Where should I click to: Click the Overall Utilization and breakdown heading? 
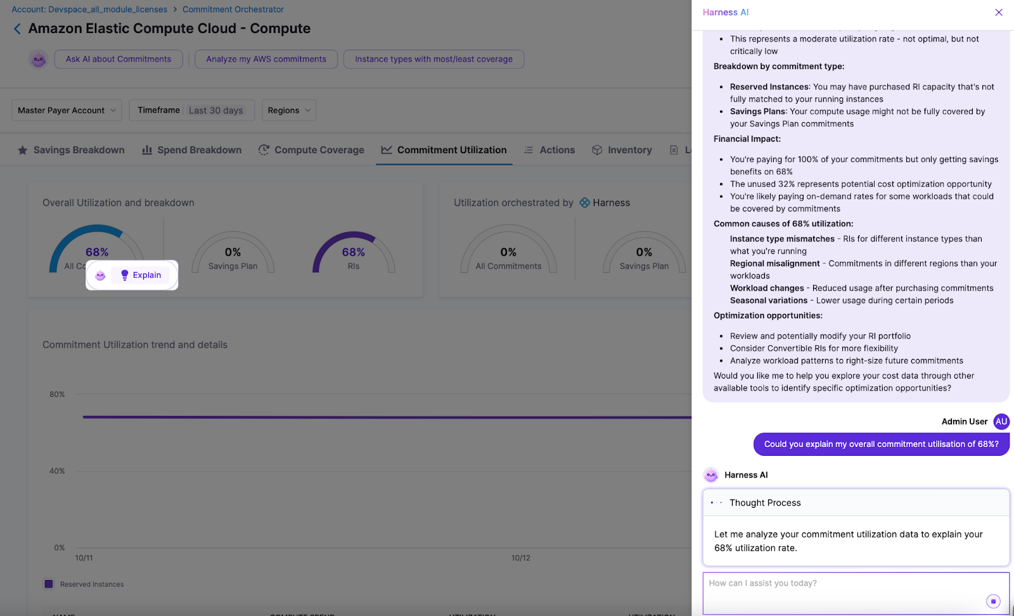point(119,203)
